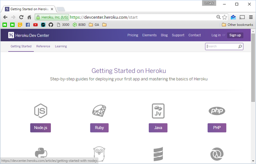Open the blue mail extension icon
256x164 pixels.
(233, 17)
